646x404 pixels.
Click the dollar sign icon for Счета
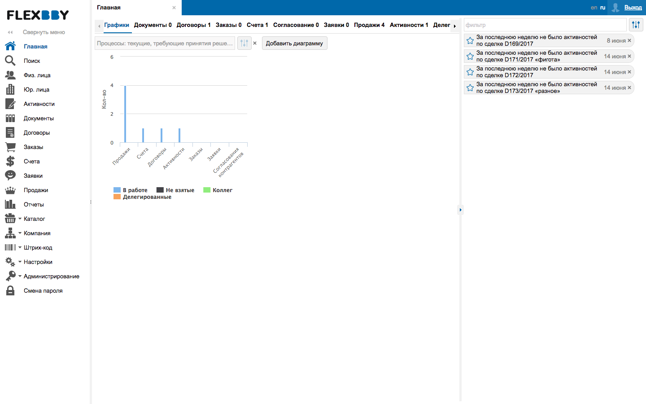click(10, 161)
